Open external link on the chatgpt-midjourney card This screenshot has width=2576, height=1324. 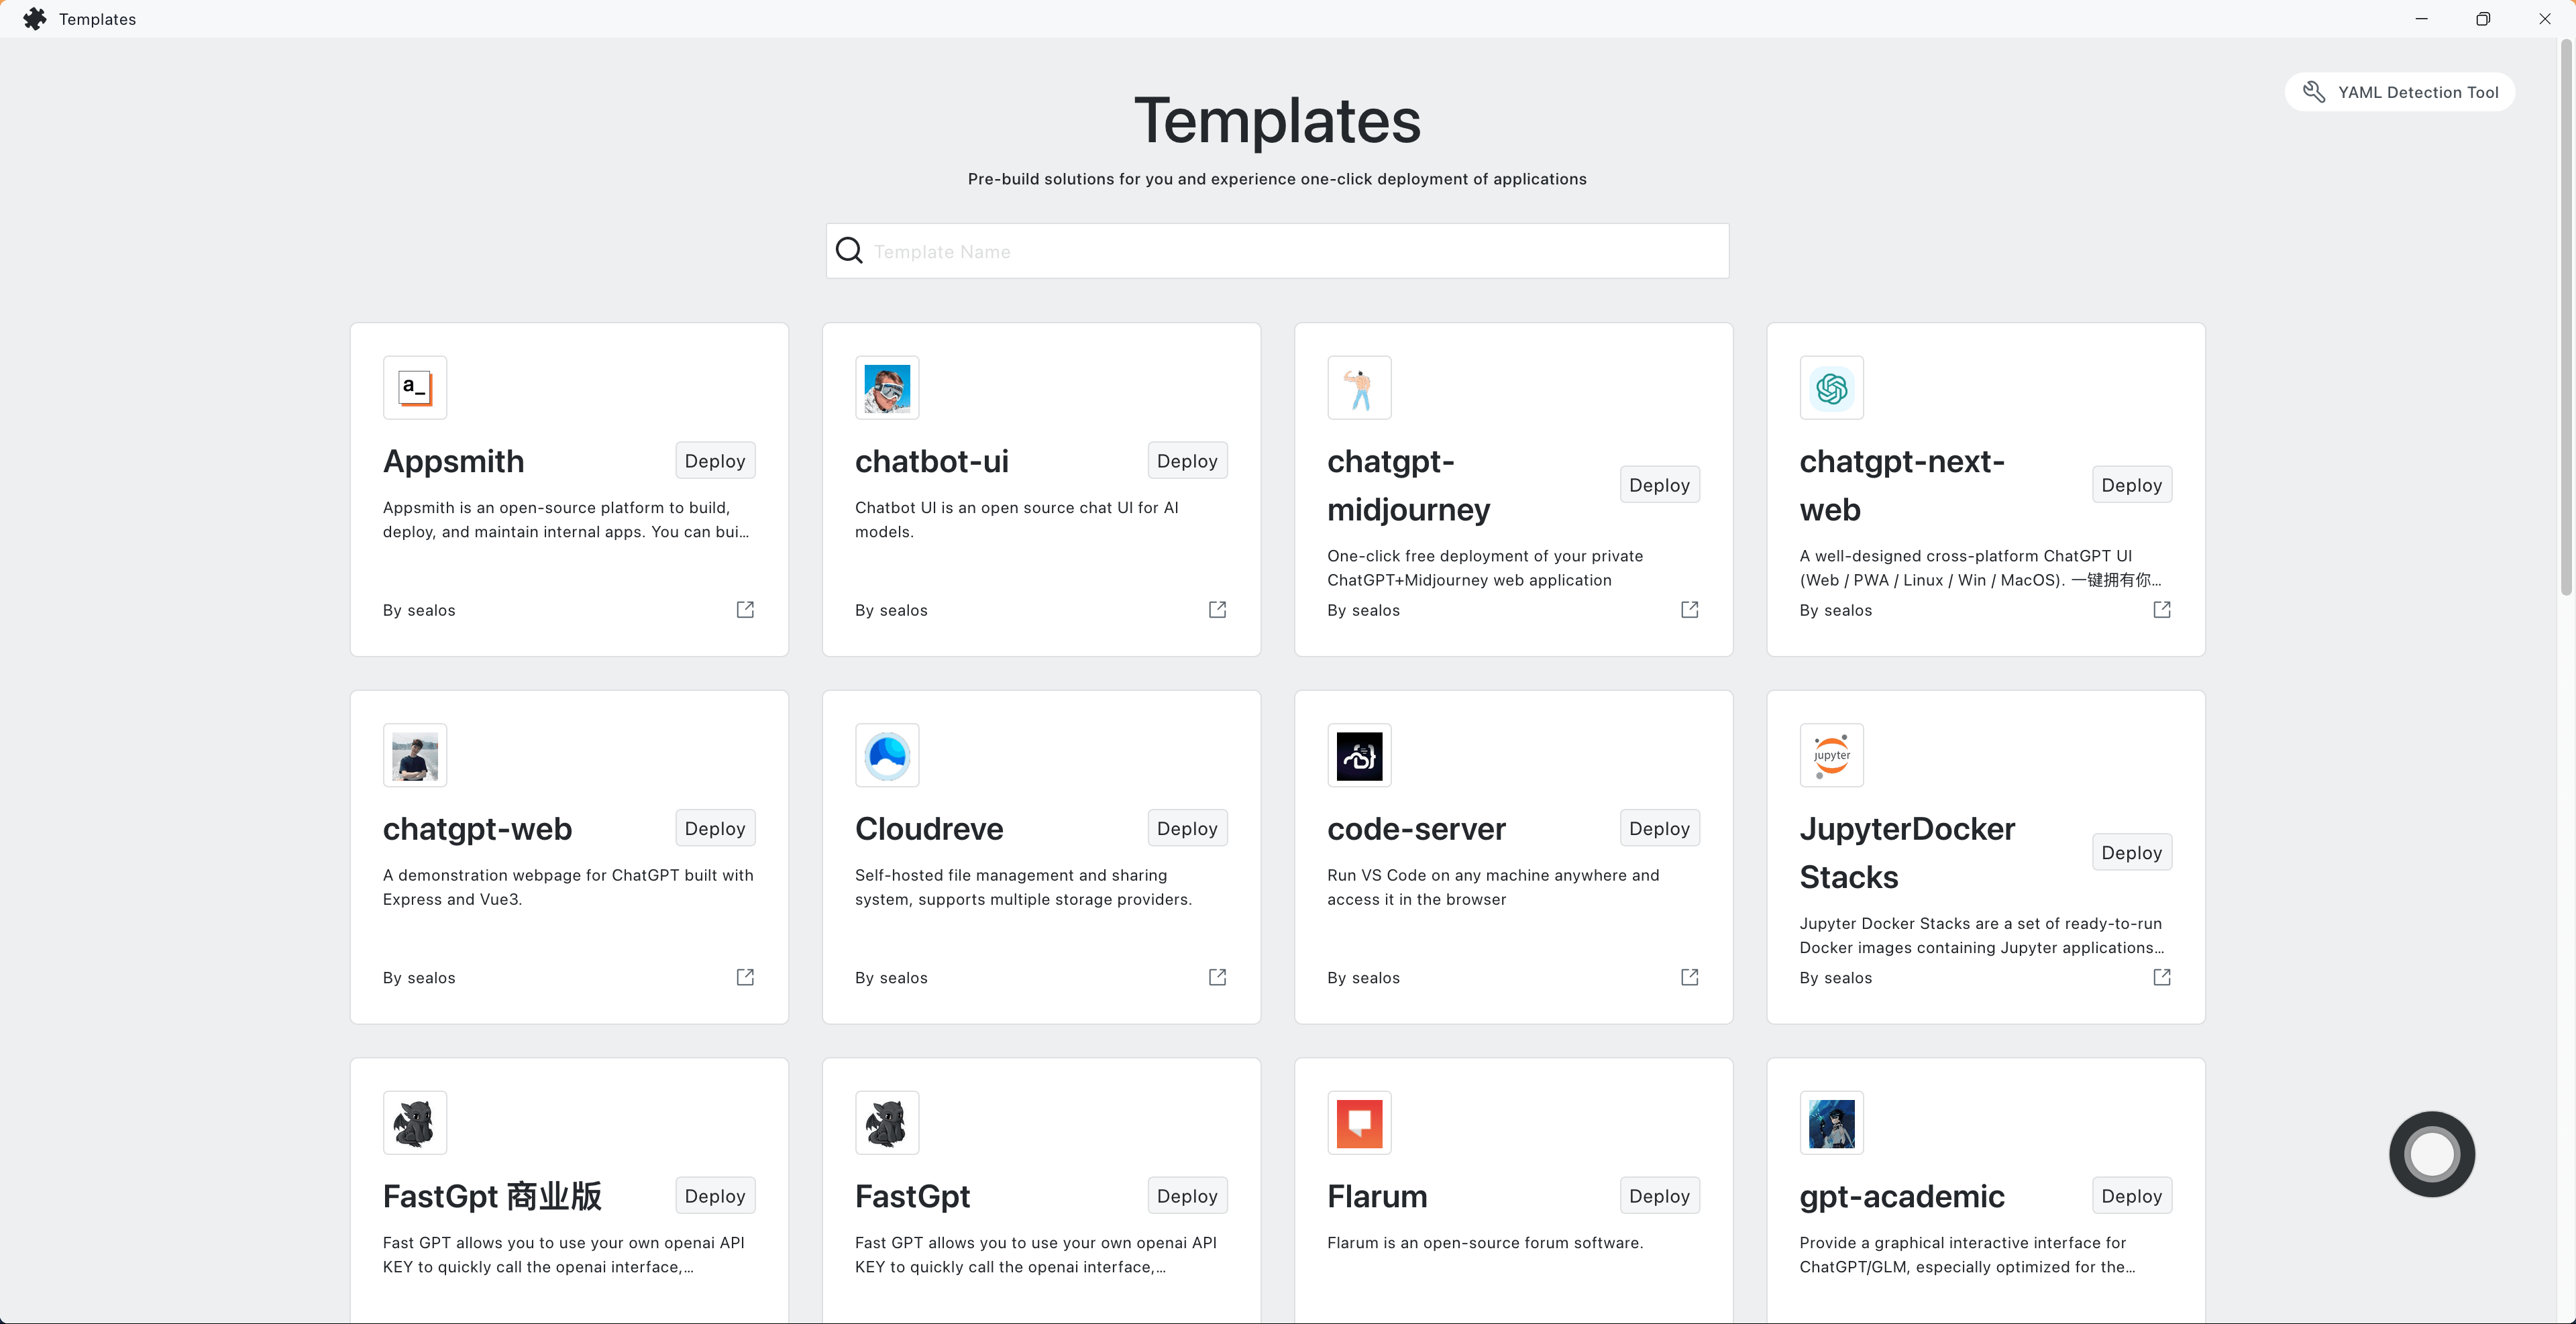1689,610
